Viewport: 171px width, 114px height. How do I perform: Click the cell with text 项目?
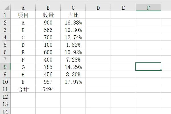(x=23, y=15)
